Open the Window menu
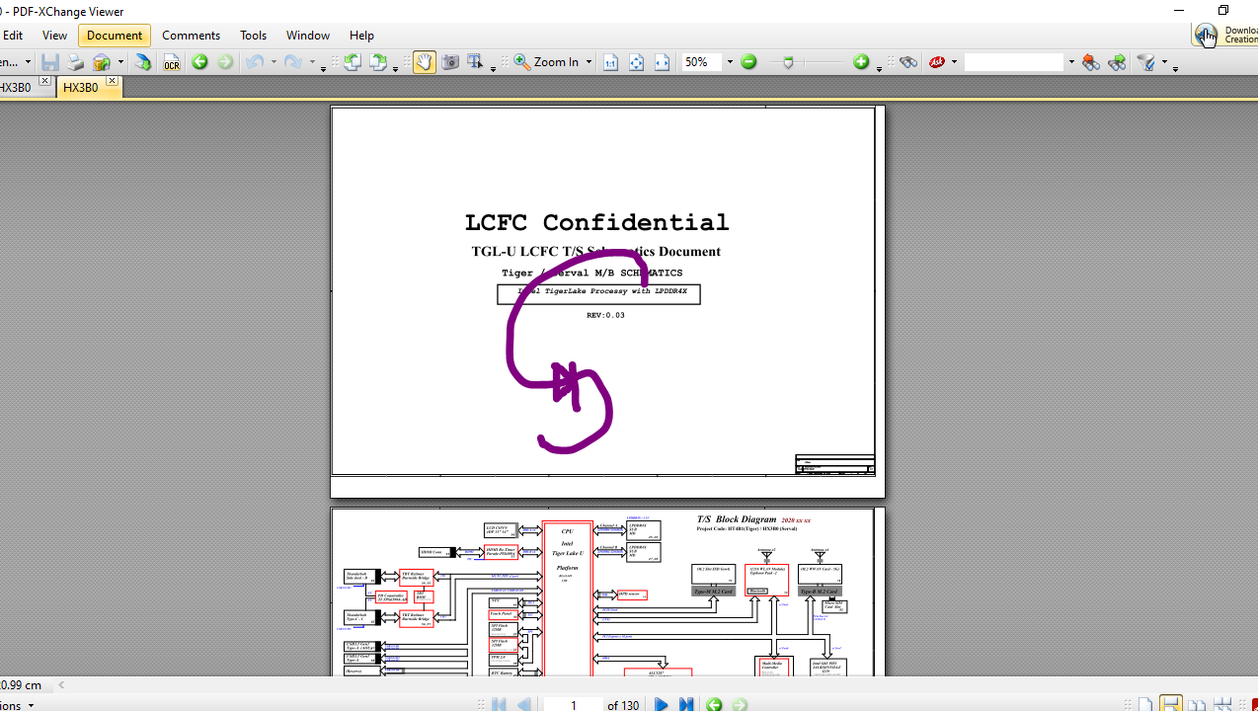 308,35
